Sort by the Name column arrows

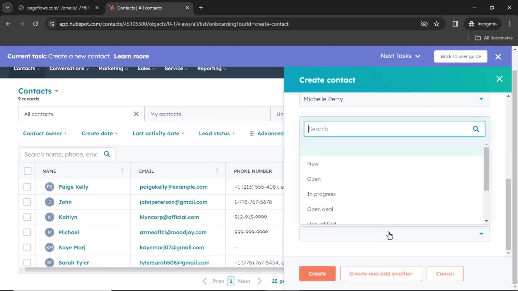(122, 171)
